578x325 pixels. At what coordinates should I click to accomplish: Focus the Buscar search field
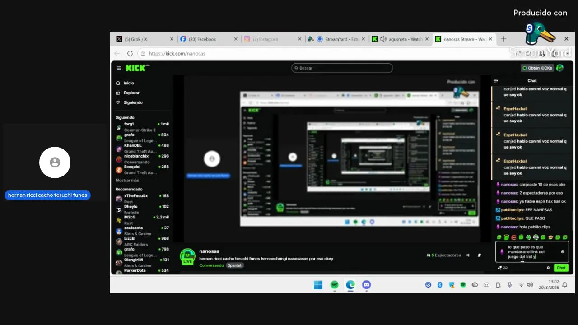point(342,68)
